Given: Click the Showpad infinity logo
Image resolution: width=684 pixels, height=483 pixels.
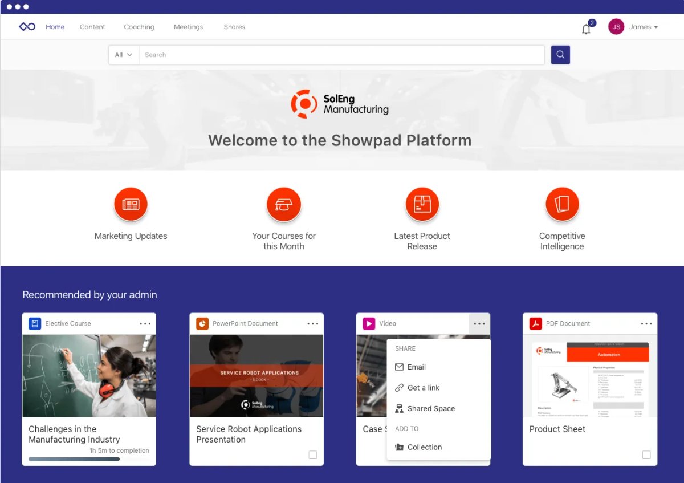Looking at the screenshot, I should pos(27,27).
